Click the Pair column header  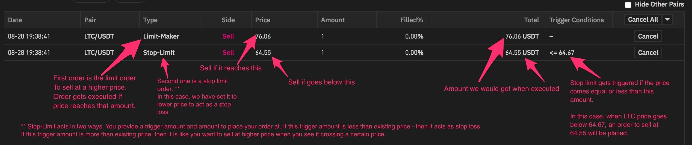coord(90,20)
